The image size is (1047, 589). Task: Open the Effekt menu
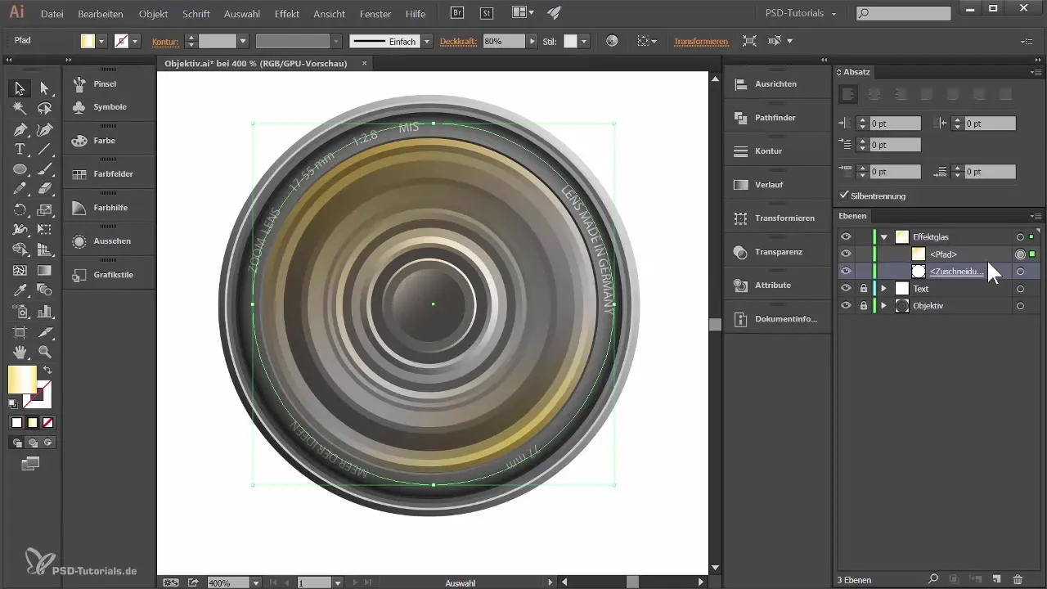click(286, 14)
